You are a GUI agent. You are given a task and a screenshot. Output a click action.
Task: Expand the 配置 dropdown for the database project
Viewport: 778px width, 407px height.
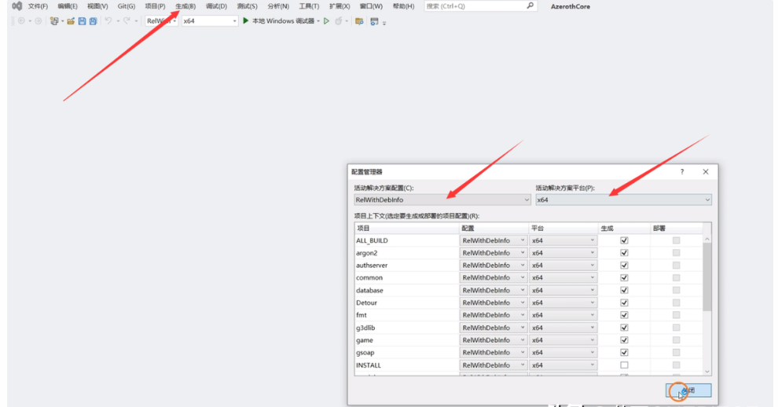523,291
